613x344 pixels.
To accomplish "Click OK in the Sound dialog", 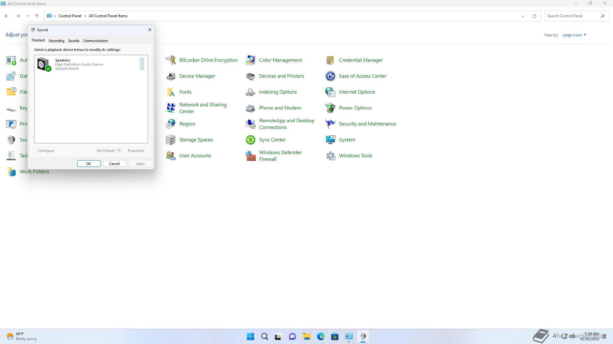I will tap(89, 164).
